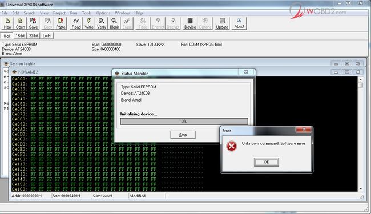Click the Copy toolbar icon
The width and height of the screenshot is (371, 214).
pyautogui.click(x=47, y=23)
